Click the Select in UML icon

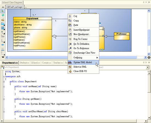tap(70, 67)
